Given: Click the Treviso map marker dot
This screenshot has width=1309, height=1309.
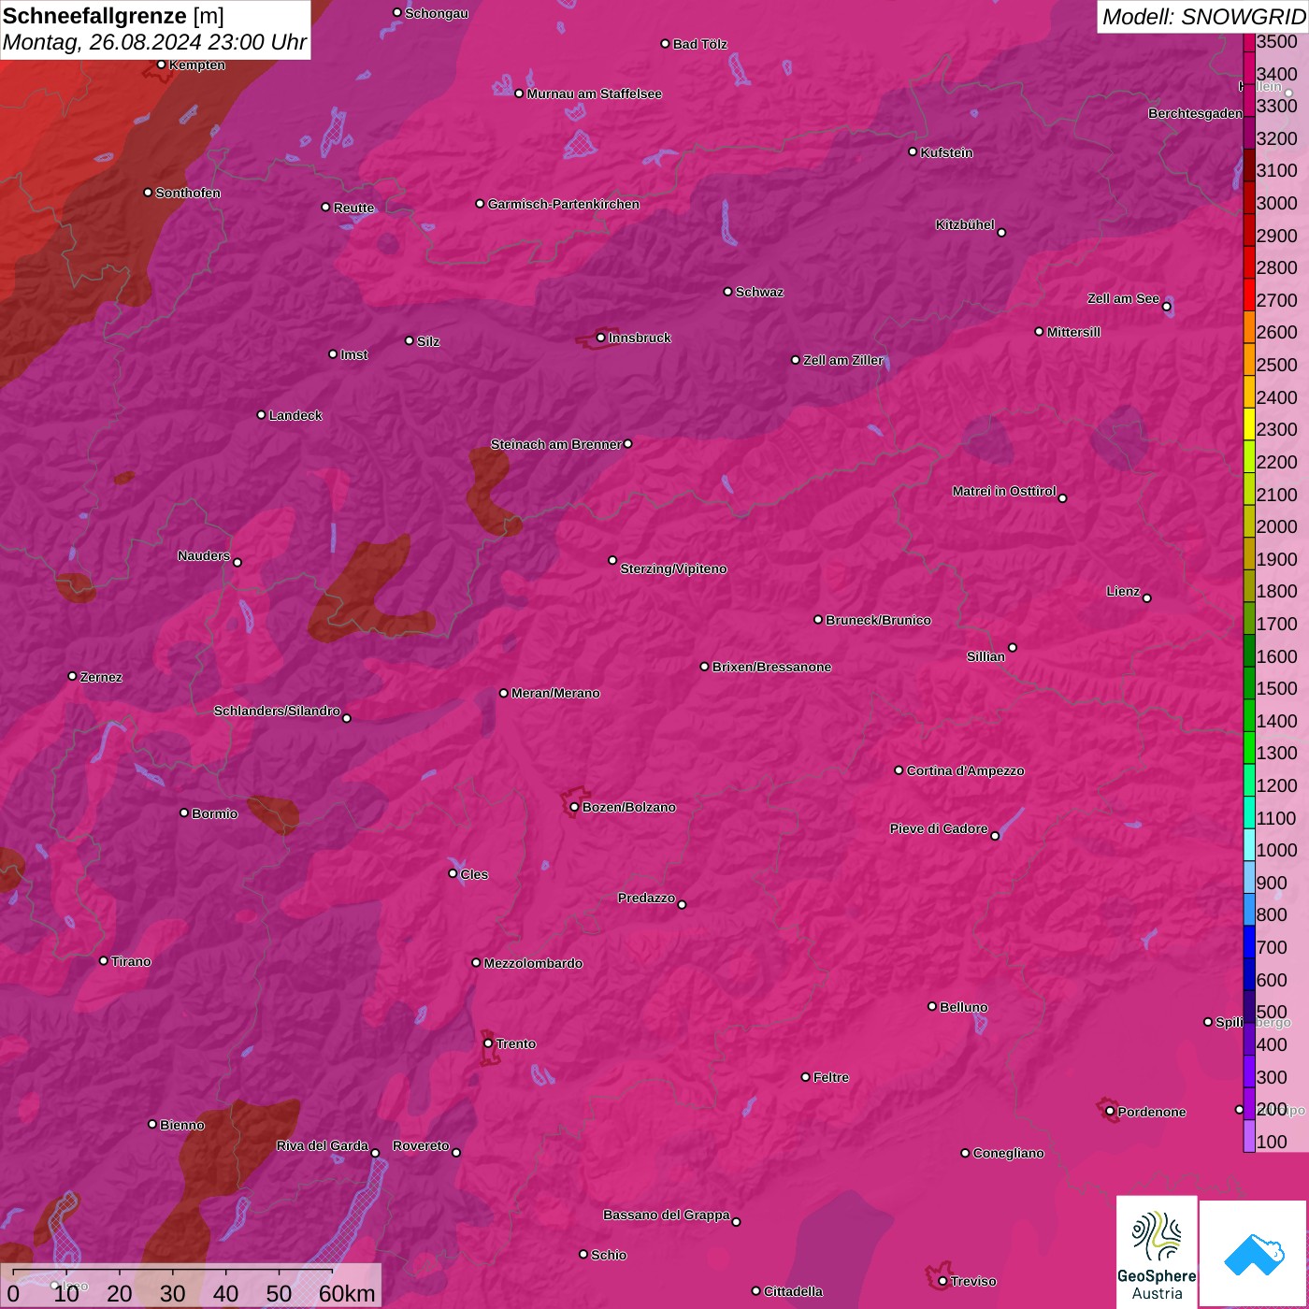Looking at the screenshot, I should click(942, 1281).
